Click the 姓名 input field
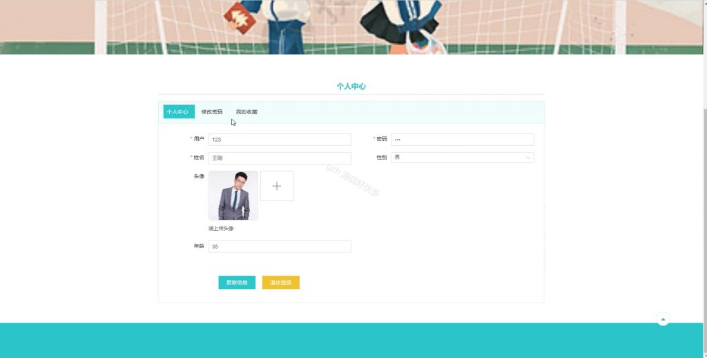 (280, 158)
